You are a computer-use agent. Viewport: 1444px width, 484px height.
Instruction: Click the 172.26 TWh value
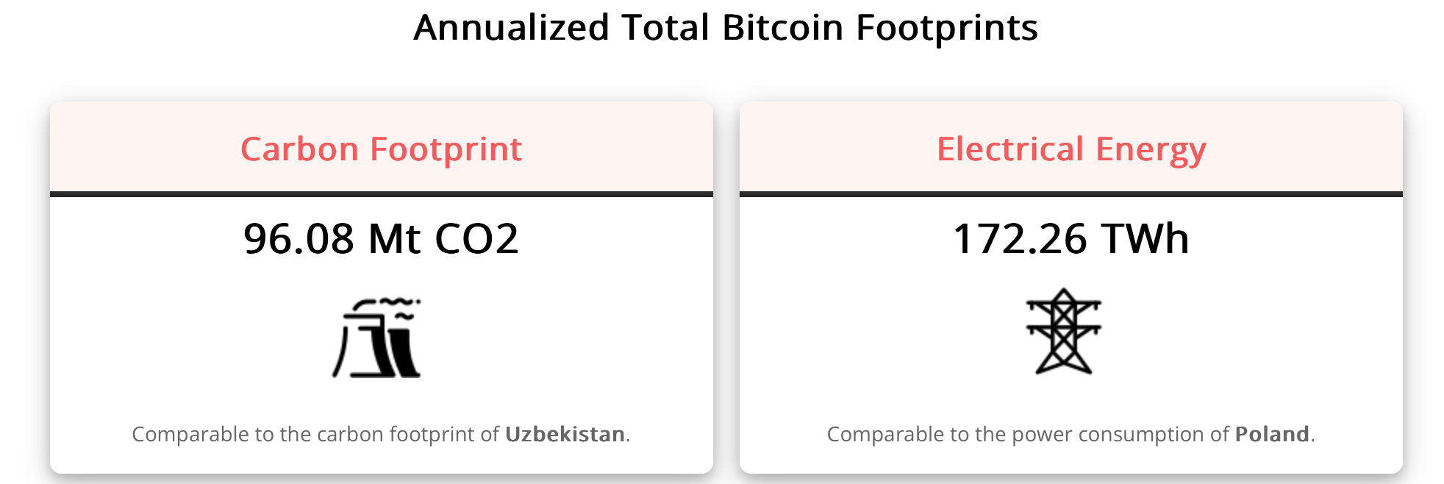pos(1071,238)
